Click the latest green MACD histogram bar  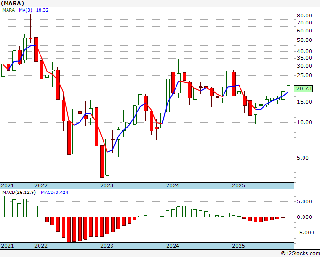point(288,217)
